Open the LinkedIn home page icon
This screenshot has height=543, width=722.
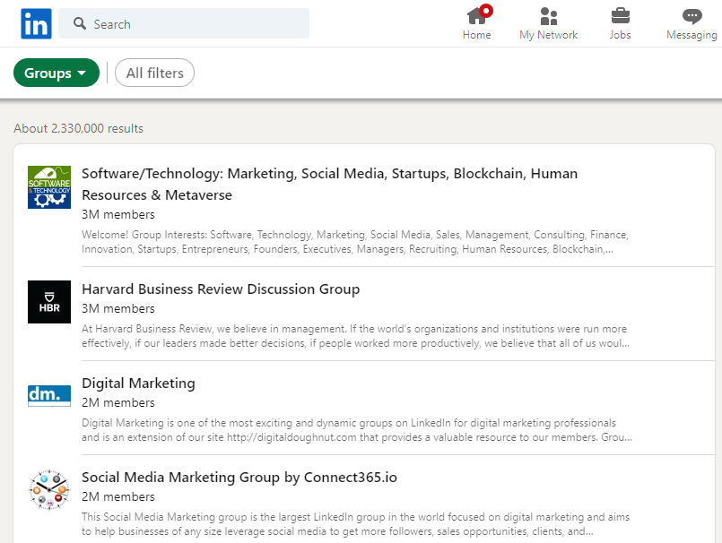[476, 16]
